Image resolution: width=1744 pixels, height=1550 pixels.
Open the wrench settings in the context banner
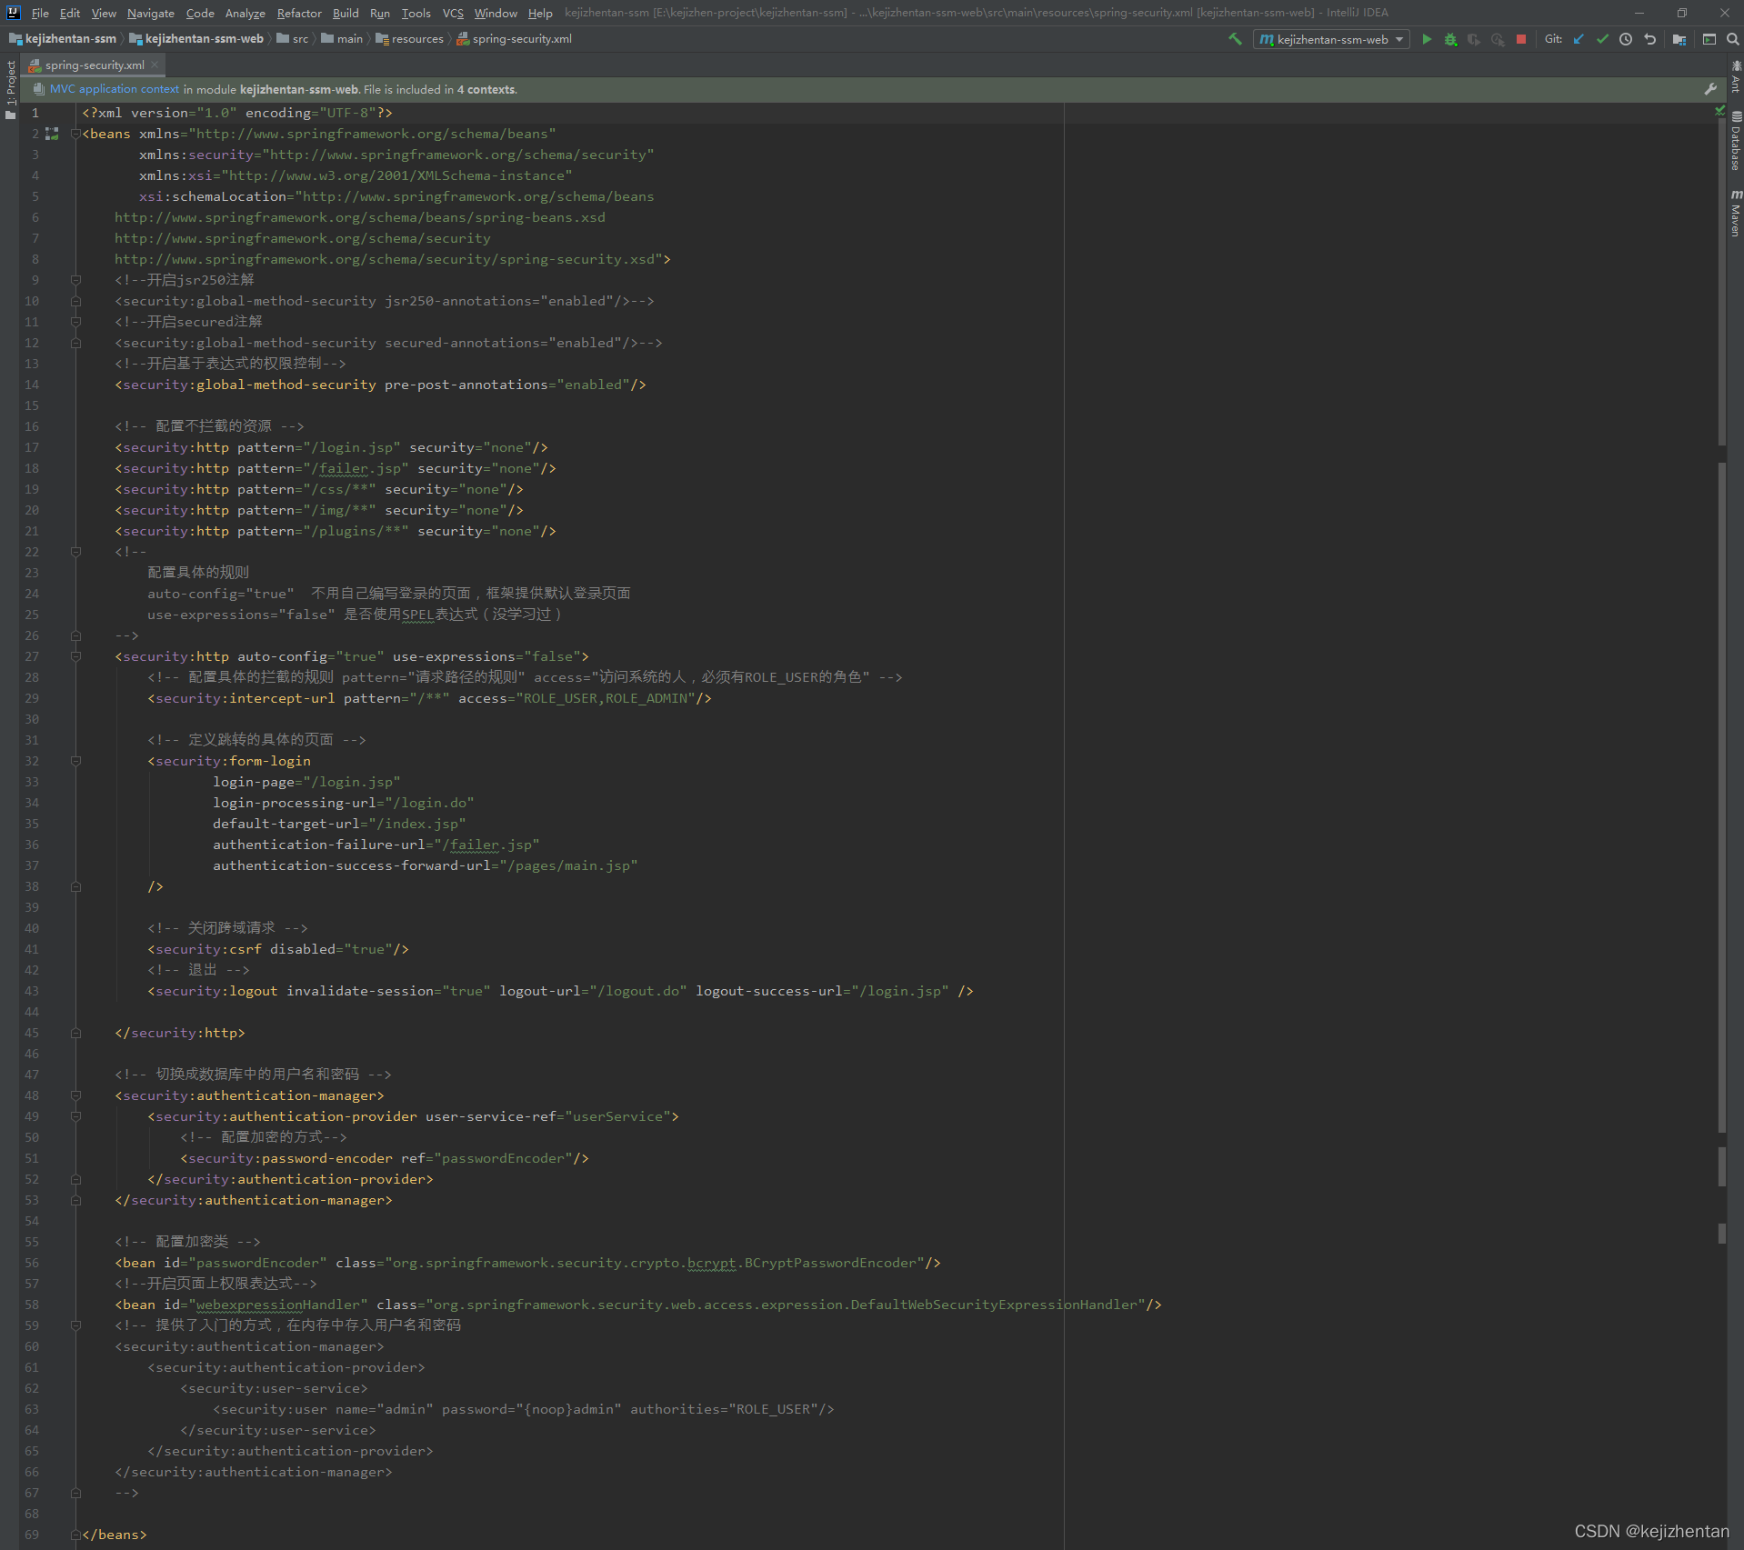(1710, 89)
